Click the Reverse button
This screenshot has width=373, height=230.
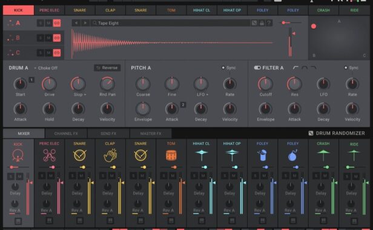click(107, 68)
